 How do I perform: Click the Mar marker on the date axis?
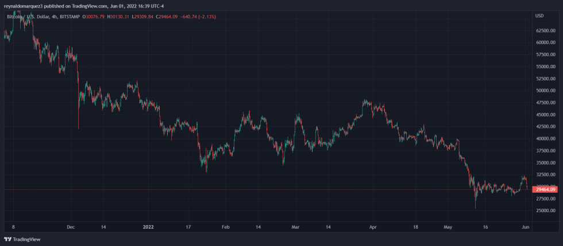[295, 227]
